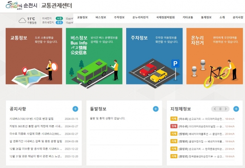Select 교통정보 in the top menu
Viewport: 245px width, 168px height.
pos(82,17)
